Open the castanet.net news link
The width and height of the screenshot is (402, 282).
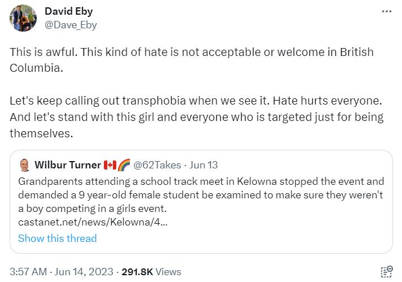pos(93,222)
